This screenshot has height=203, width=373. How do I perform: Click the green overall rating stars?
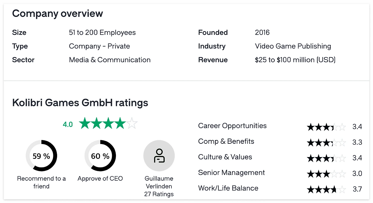[x=108, y=124]
